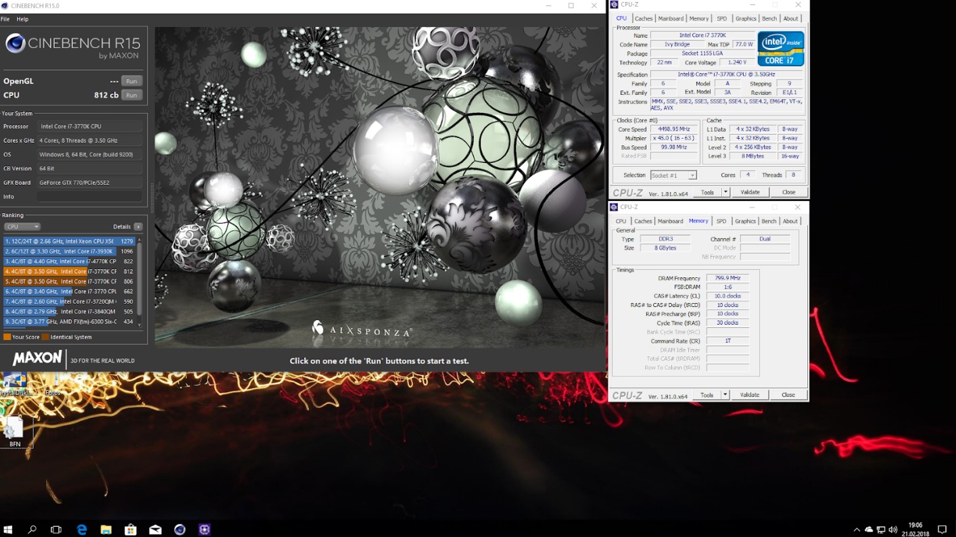Viewport: 956px width, 537px height.
Task: Click Tools button in lower CPU-Z window
Action: [x=707, y=395]
